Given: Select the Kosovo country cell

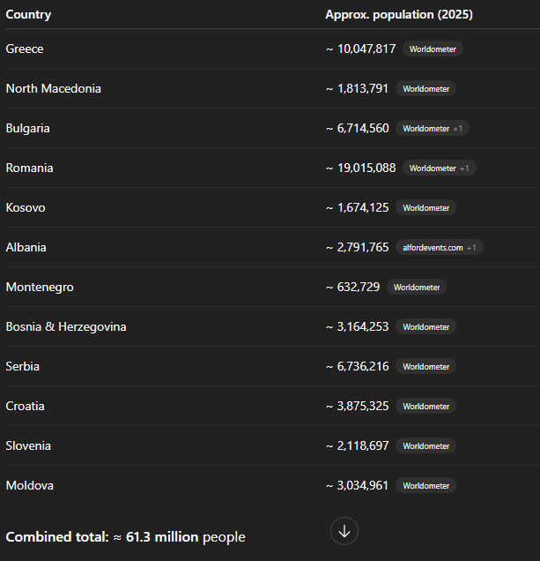Looking at the screenshot, I should click(26, 208).
